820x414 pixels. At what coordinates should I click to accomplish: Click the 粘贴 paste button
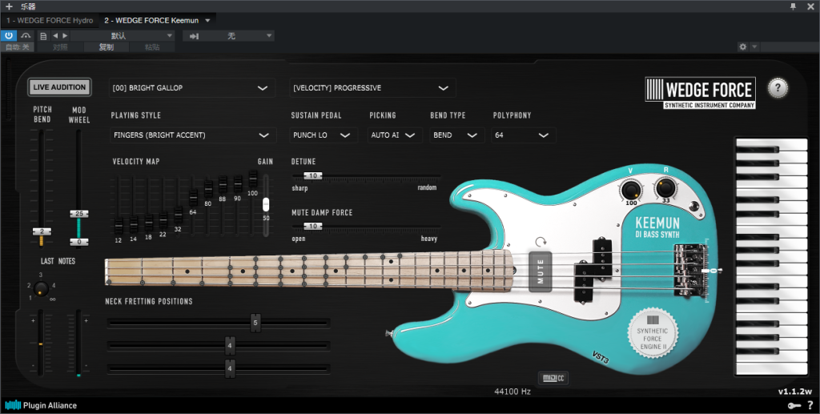coord(152,47)
